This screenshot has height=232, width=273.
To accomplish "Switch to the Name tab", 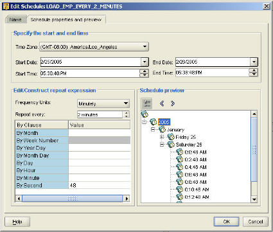I will point(16,19).
